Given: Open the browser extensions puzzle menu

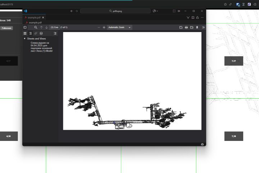Looking at the screenshot, I should (x=255, y=4).
